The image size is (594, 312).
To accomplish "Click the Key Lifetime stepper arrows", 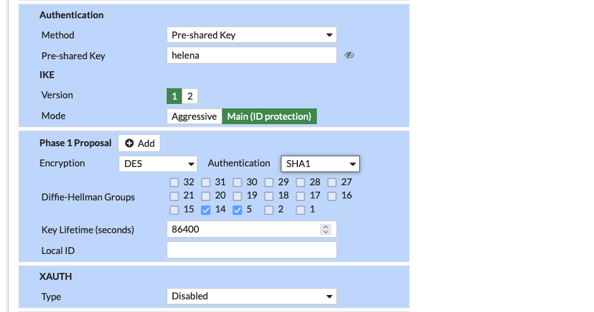I will click(x=326, y=229).
